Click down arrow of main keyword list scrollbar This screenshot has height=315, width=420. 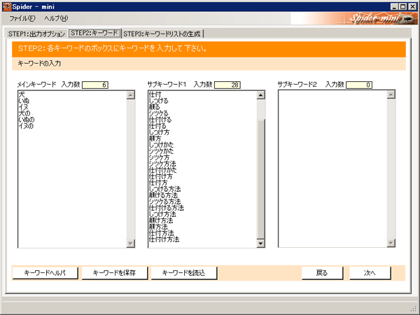130,243
